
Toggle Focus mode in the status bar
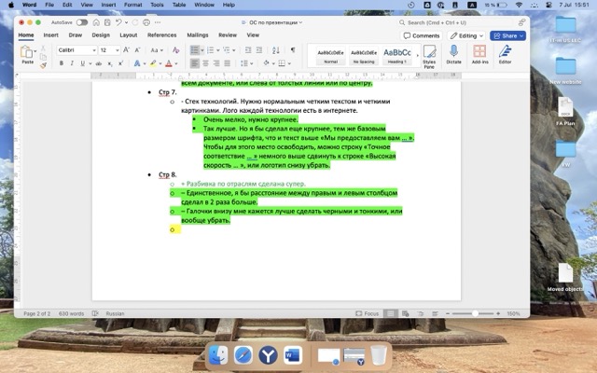[366, 313]
